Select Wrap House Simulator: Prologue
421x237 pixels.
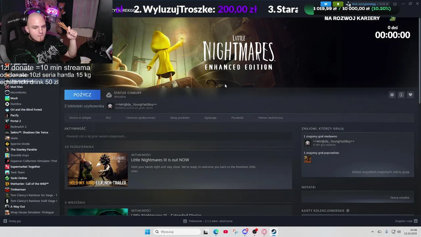(31, 212)
